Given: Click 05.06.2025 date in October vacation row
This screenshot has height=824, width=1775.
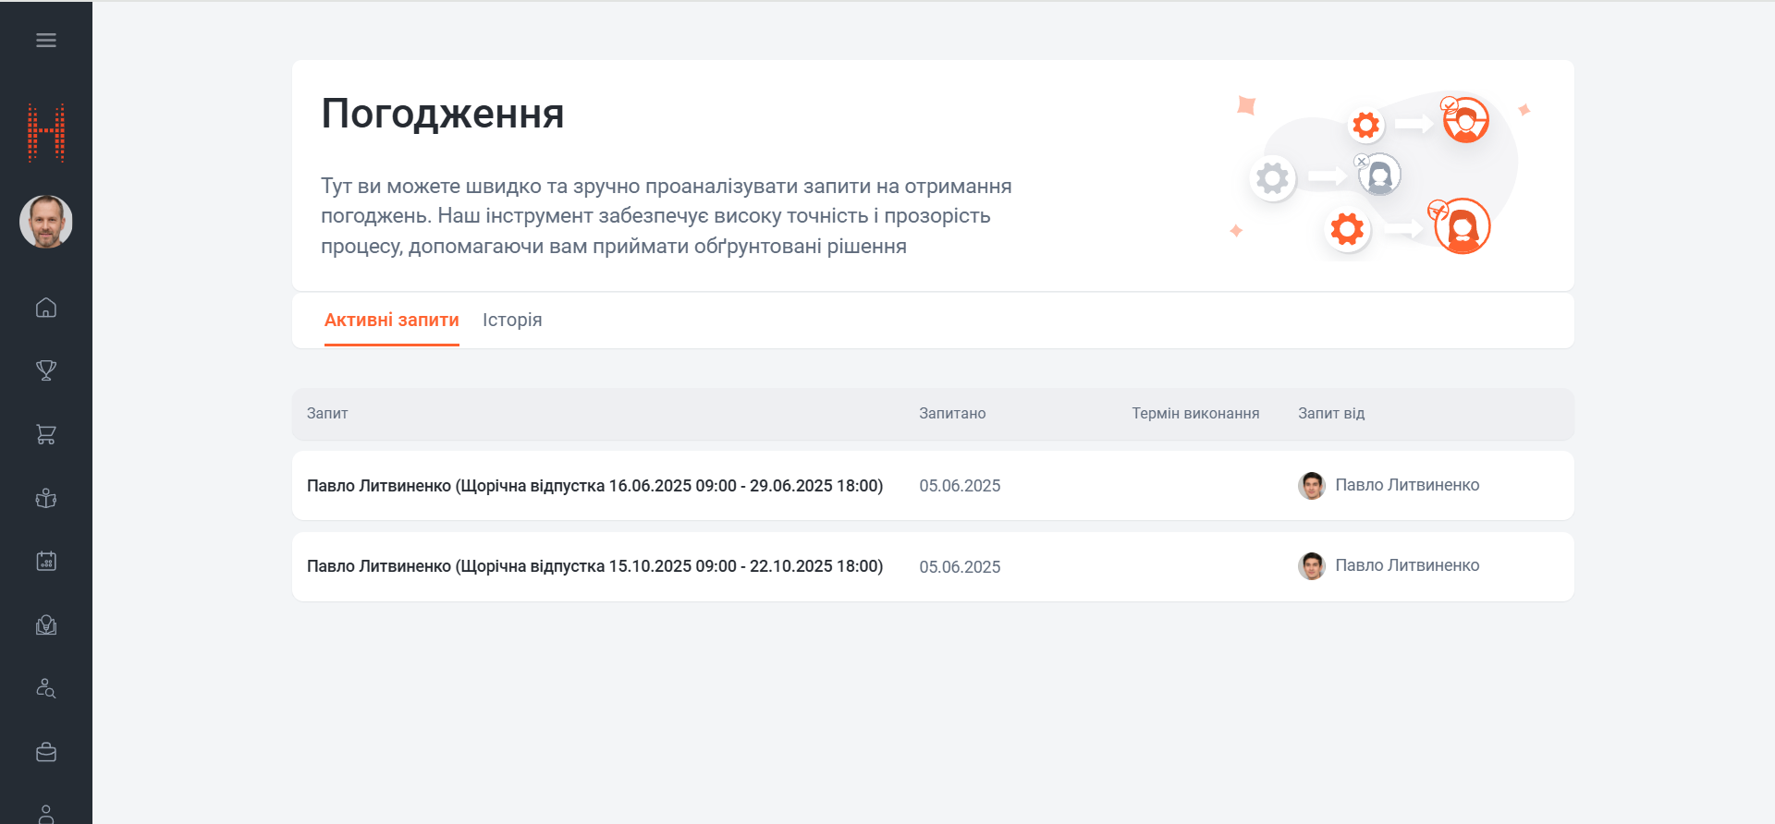Looking at the screenshot, I should click(960, 566).
